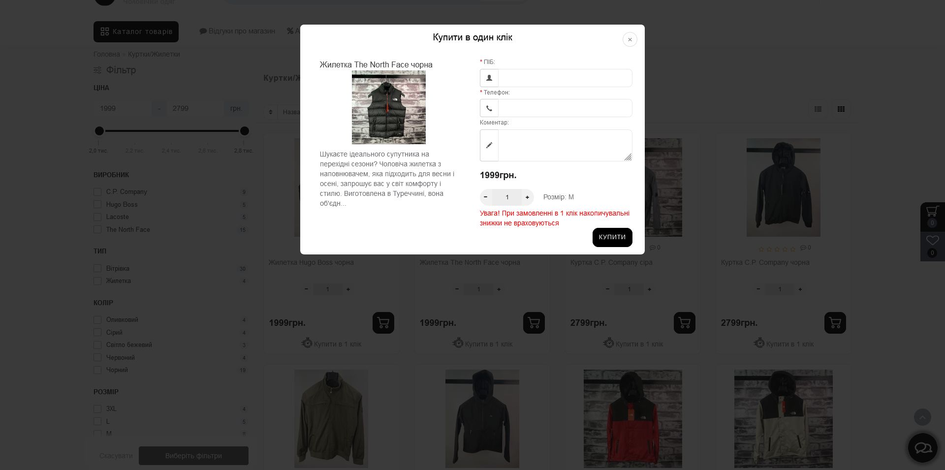
Task: Open the Каталог товарів menu
Action: click(x=136, y=31)
